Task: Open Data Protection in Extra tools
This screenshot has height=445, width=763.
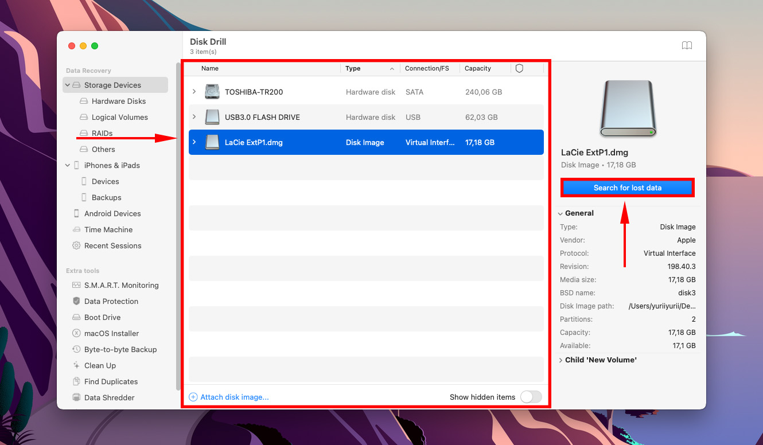Action: pyautogui.click(x=111, y=301)
